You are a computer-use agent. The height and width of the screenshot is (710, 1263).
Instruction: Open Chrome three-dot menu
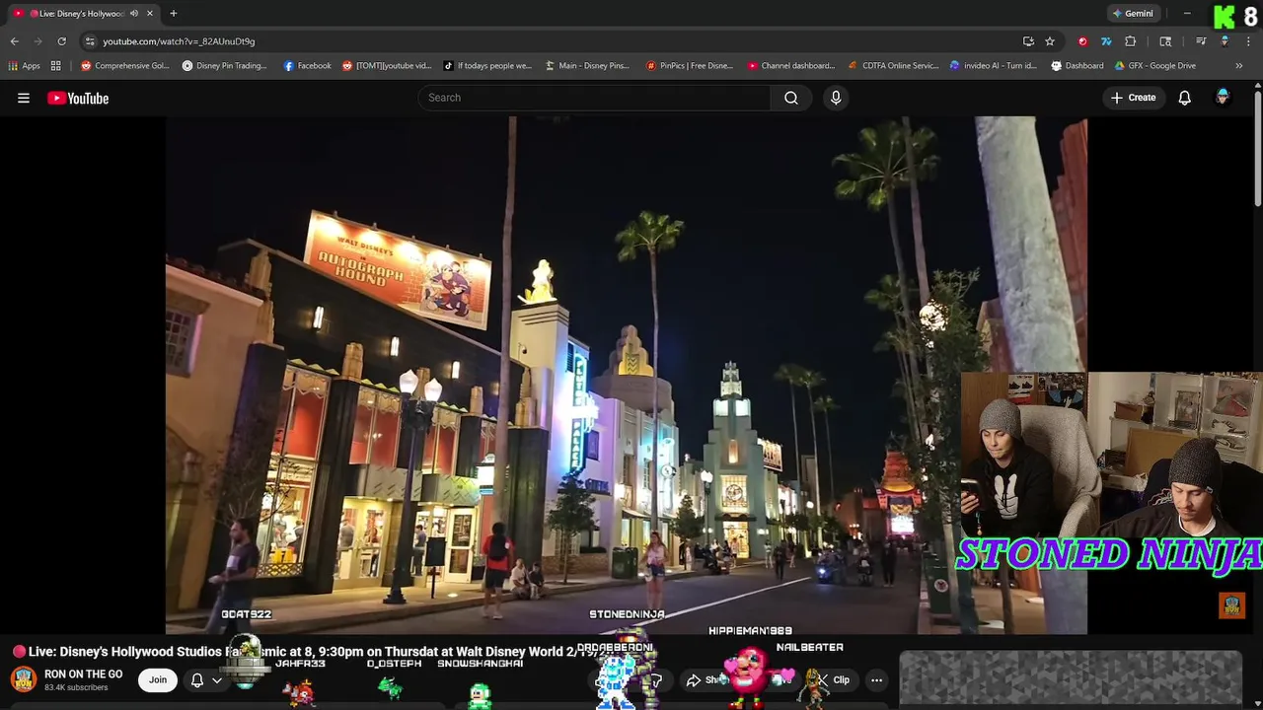coord(1248,41)
